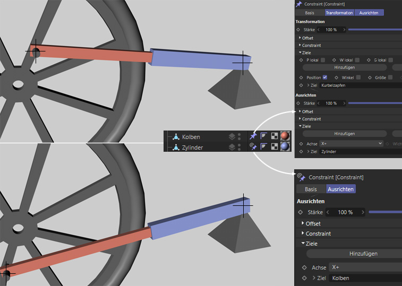Select Kolben's Phong tag icon
402x286 pixels.
(x=263, y=136)
